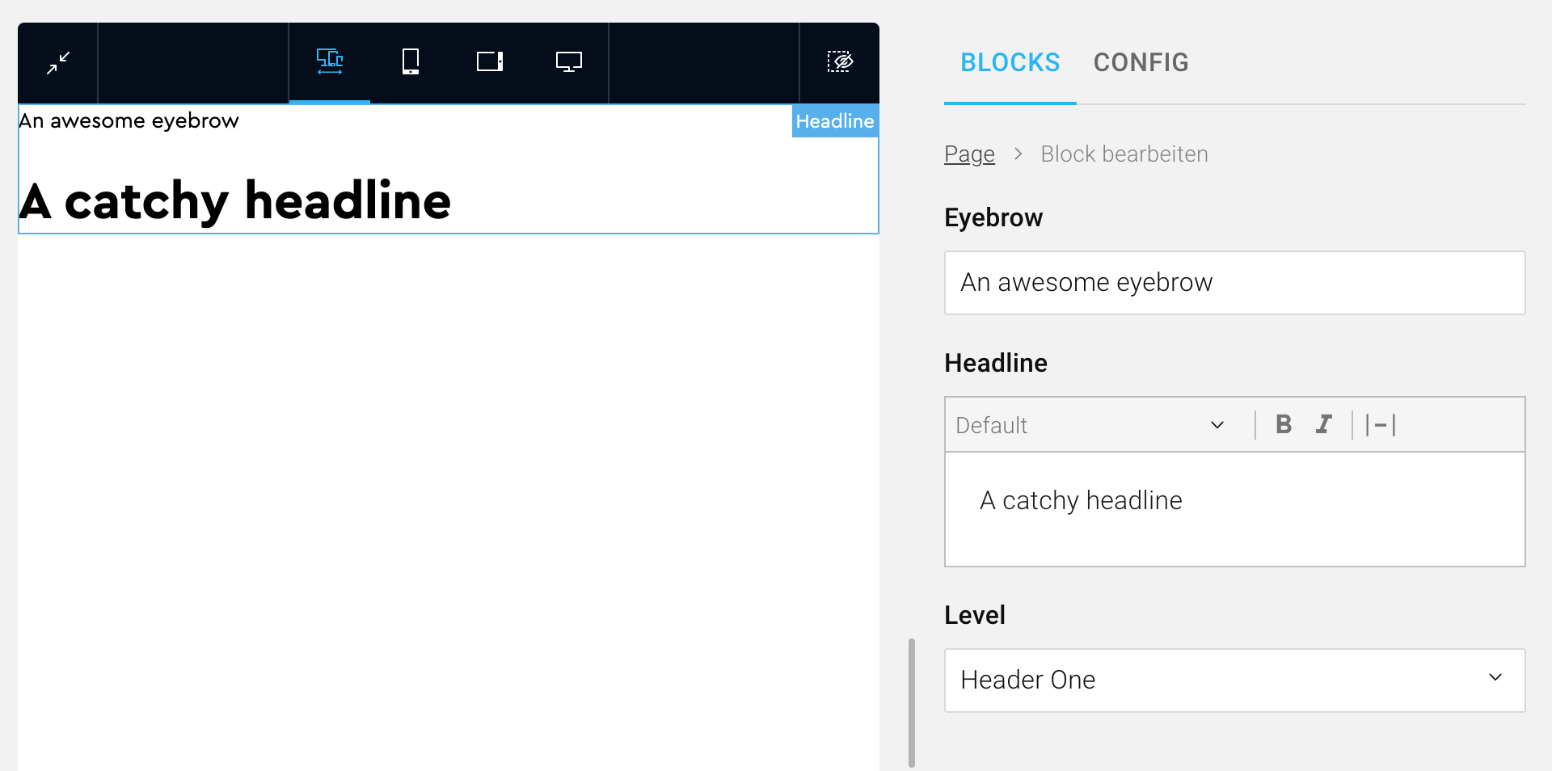Switch to the BLOCKS tab

[x=1010, y=62]
